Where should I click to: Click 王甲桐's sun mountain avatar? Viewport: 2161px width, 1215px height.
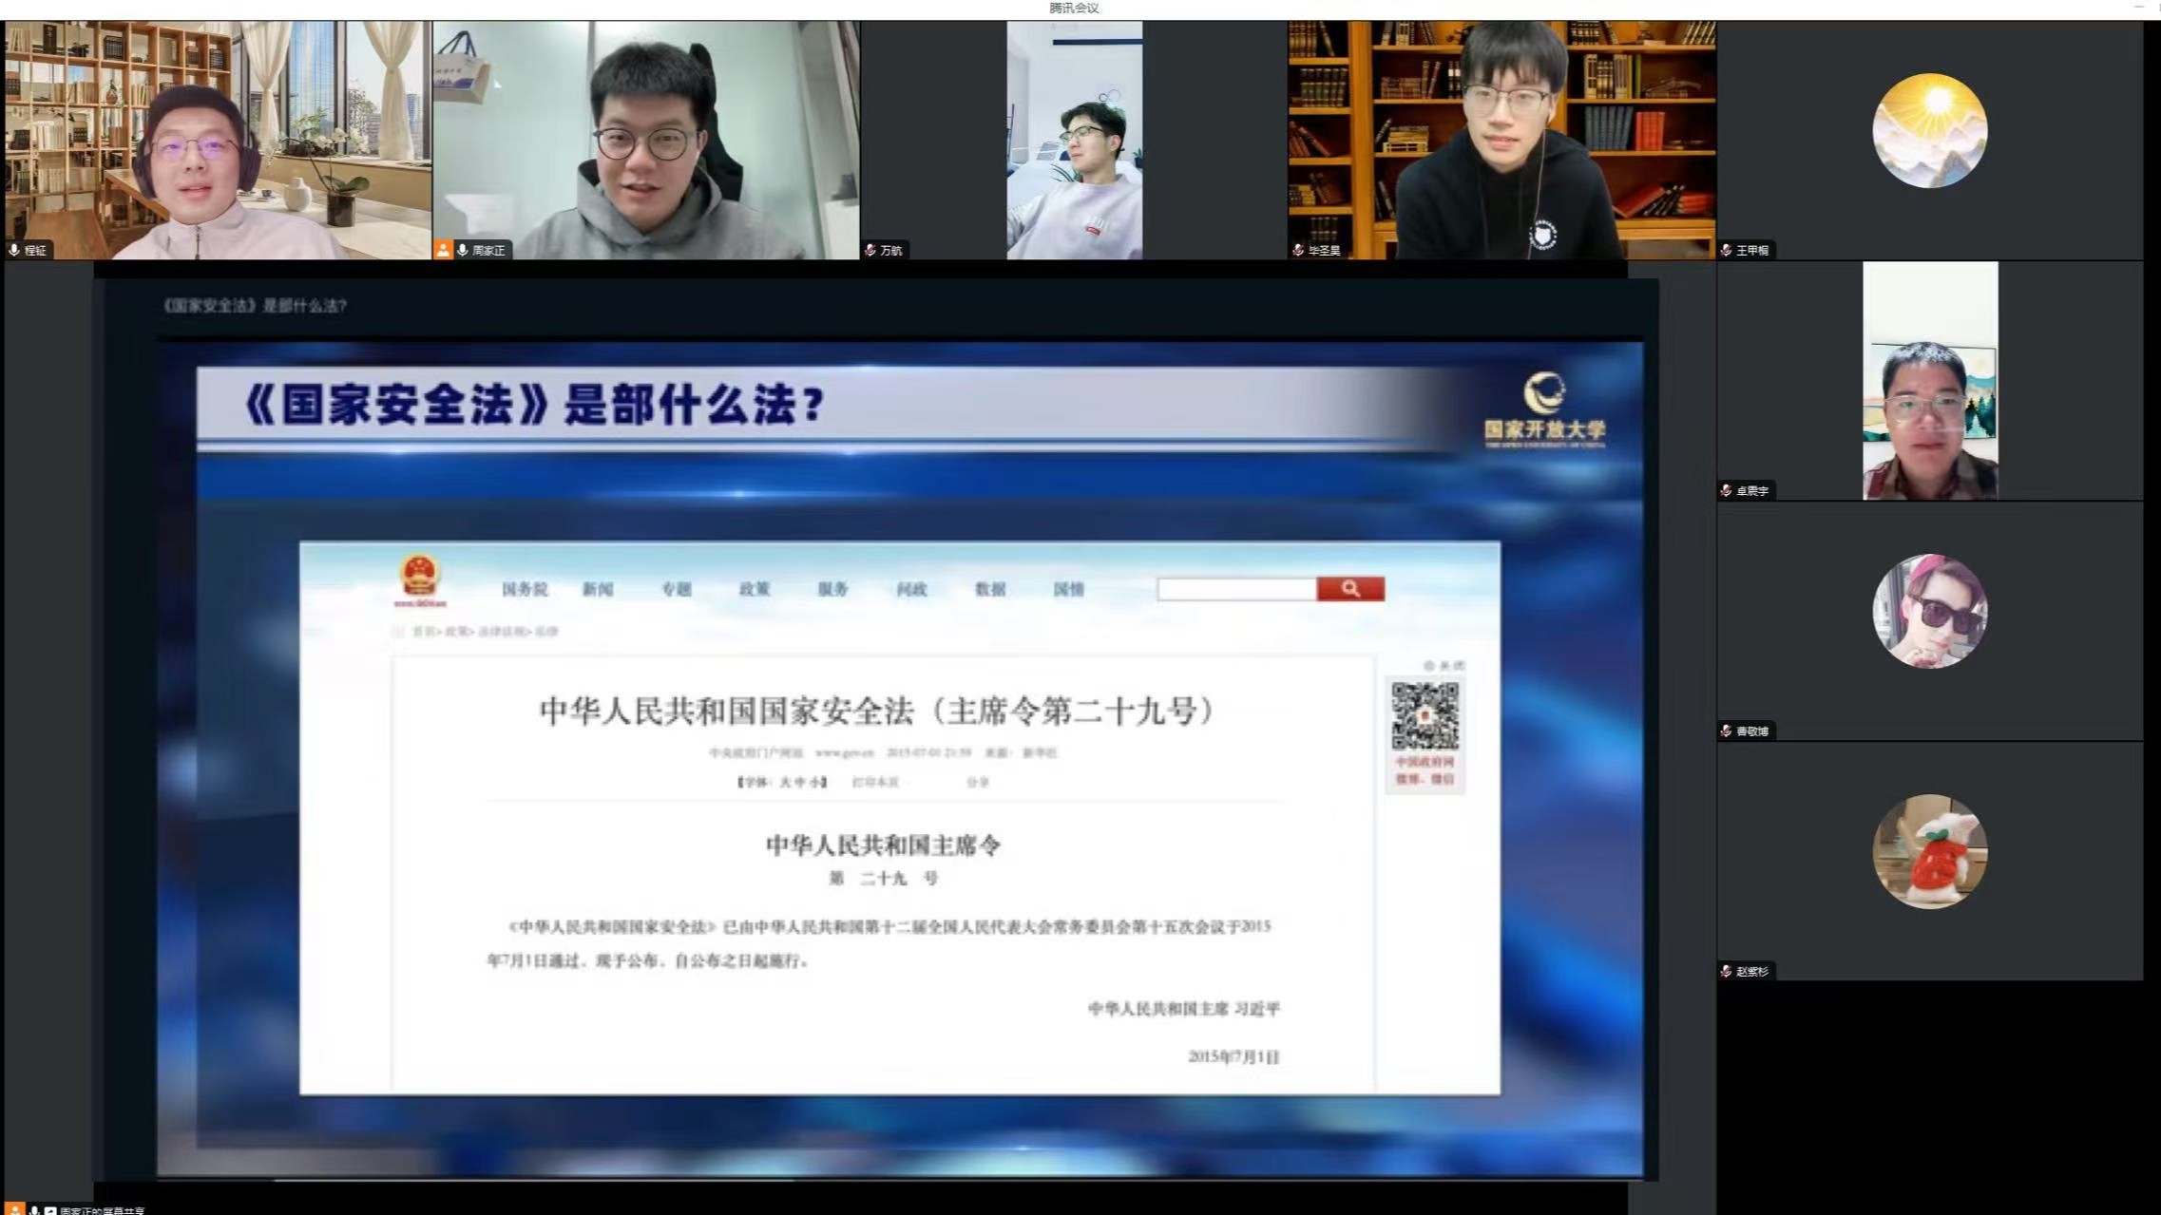click(x=1929, y=131)
